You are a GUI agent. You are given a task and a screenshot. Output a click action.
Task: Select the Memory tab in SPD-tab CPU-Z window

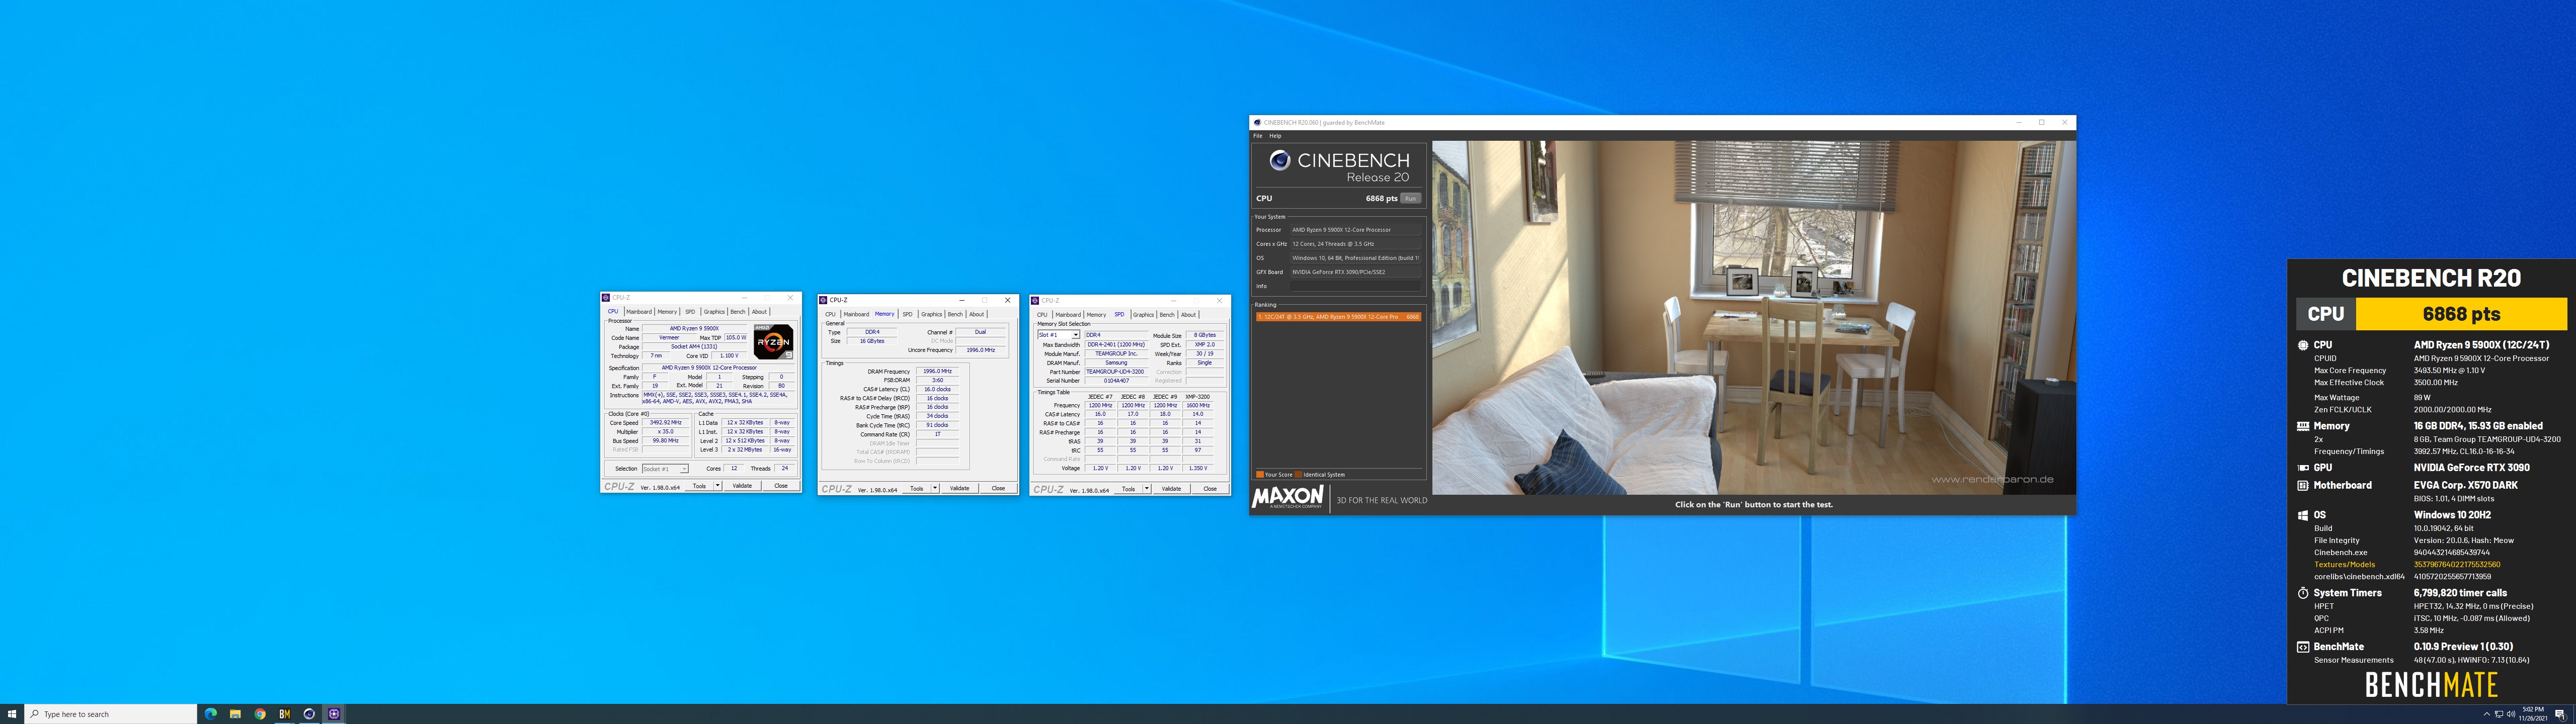click(x=1096, y=315)
